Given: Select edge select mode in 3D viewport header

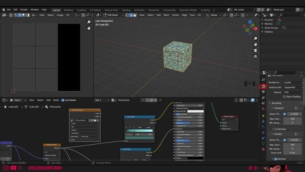Looking at the screenshot, I should (x=131, y=15).
